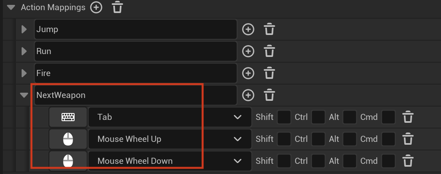Expand the Jump action mapping

24,29
